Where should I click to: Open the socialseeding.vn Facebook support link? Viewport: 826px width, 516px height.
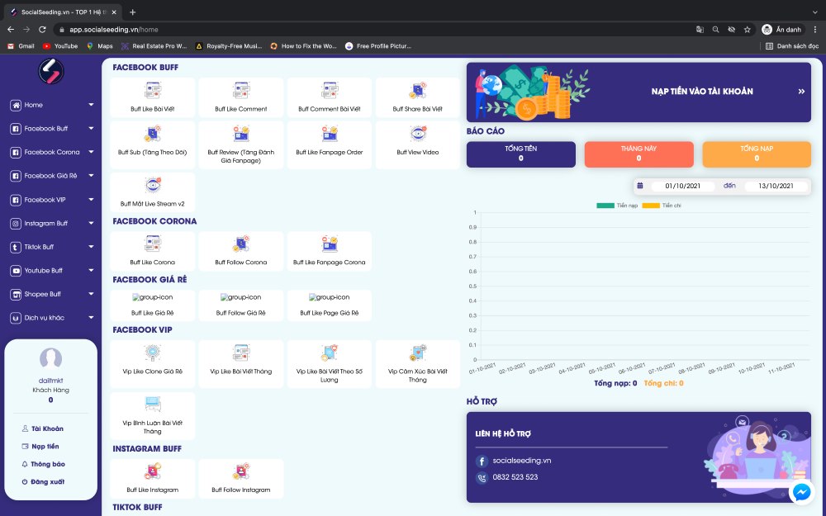(524, 461)
